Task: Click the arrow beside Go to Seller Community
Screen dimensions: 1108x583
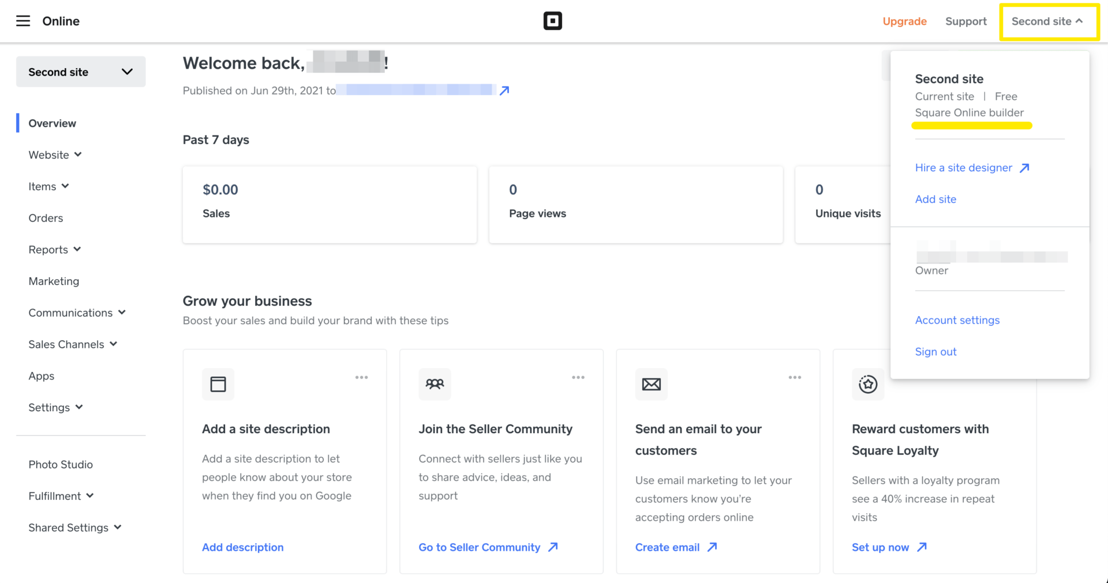Action: [x=553, y=547]
